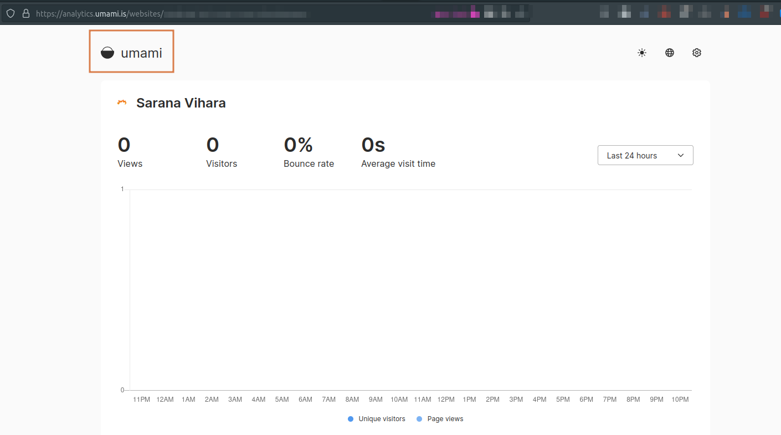
Task: Click the light blue Page views legend dot
Action: pyautogui.click(x=419, y=419)
